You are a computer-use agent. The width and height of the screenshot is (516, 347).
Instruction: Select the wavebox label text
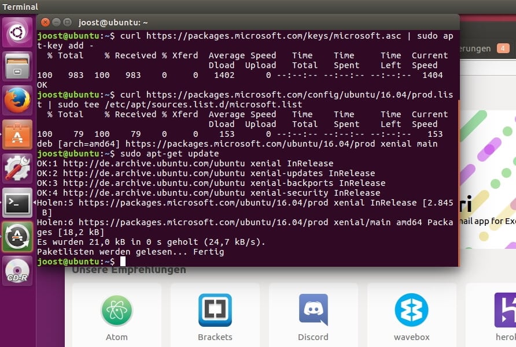coord(412,337)
